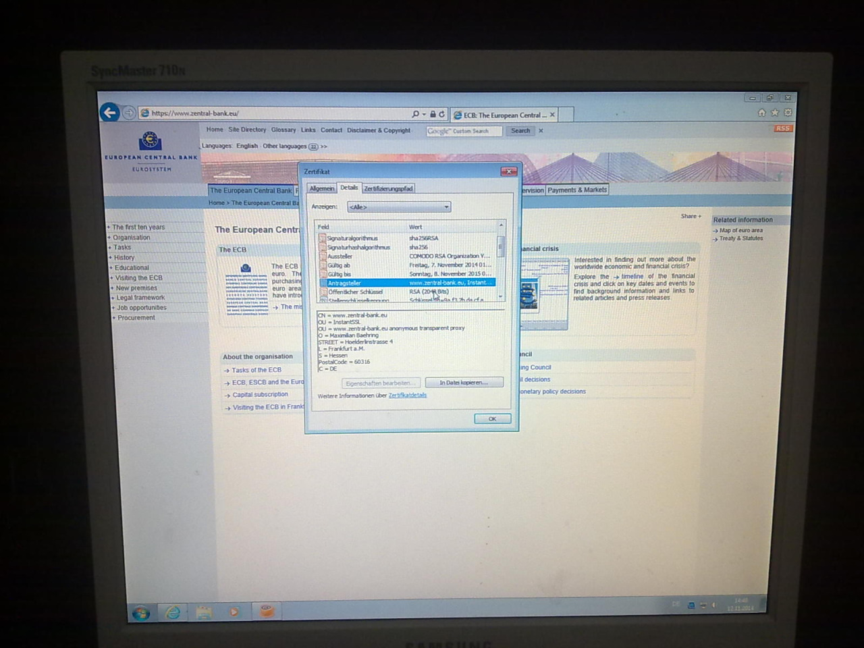Screen dimensions: 864x648
Task: Open Capital subscription link
Action: [260, 395]
